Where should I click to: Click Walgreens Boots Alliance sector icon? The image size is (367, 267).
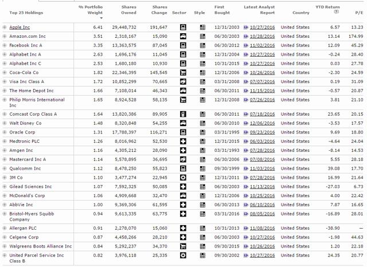[x=183, y=246]
